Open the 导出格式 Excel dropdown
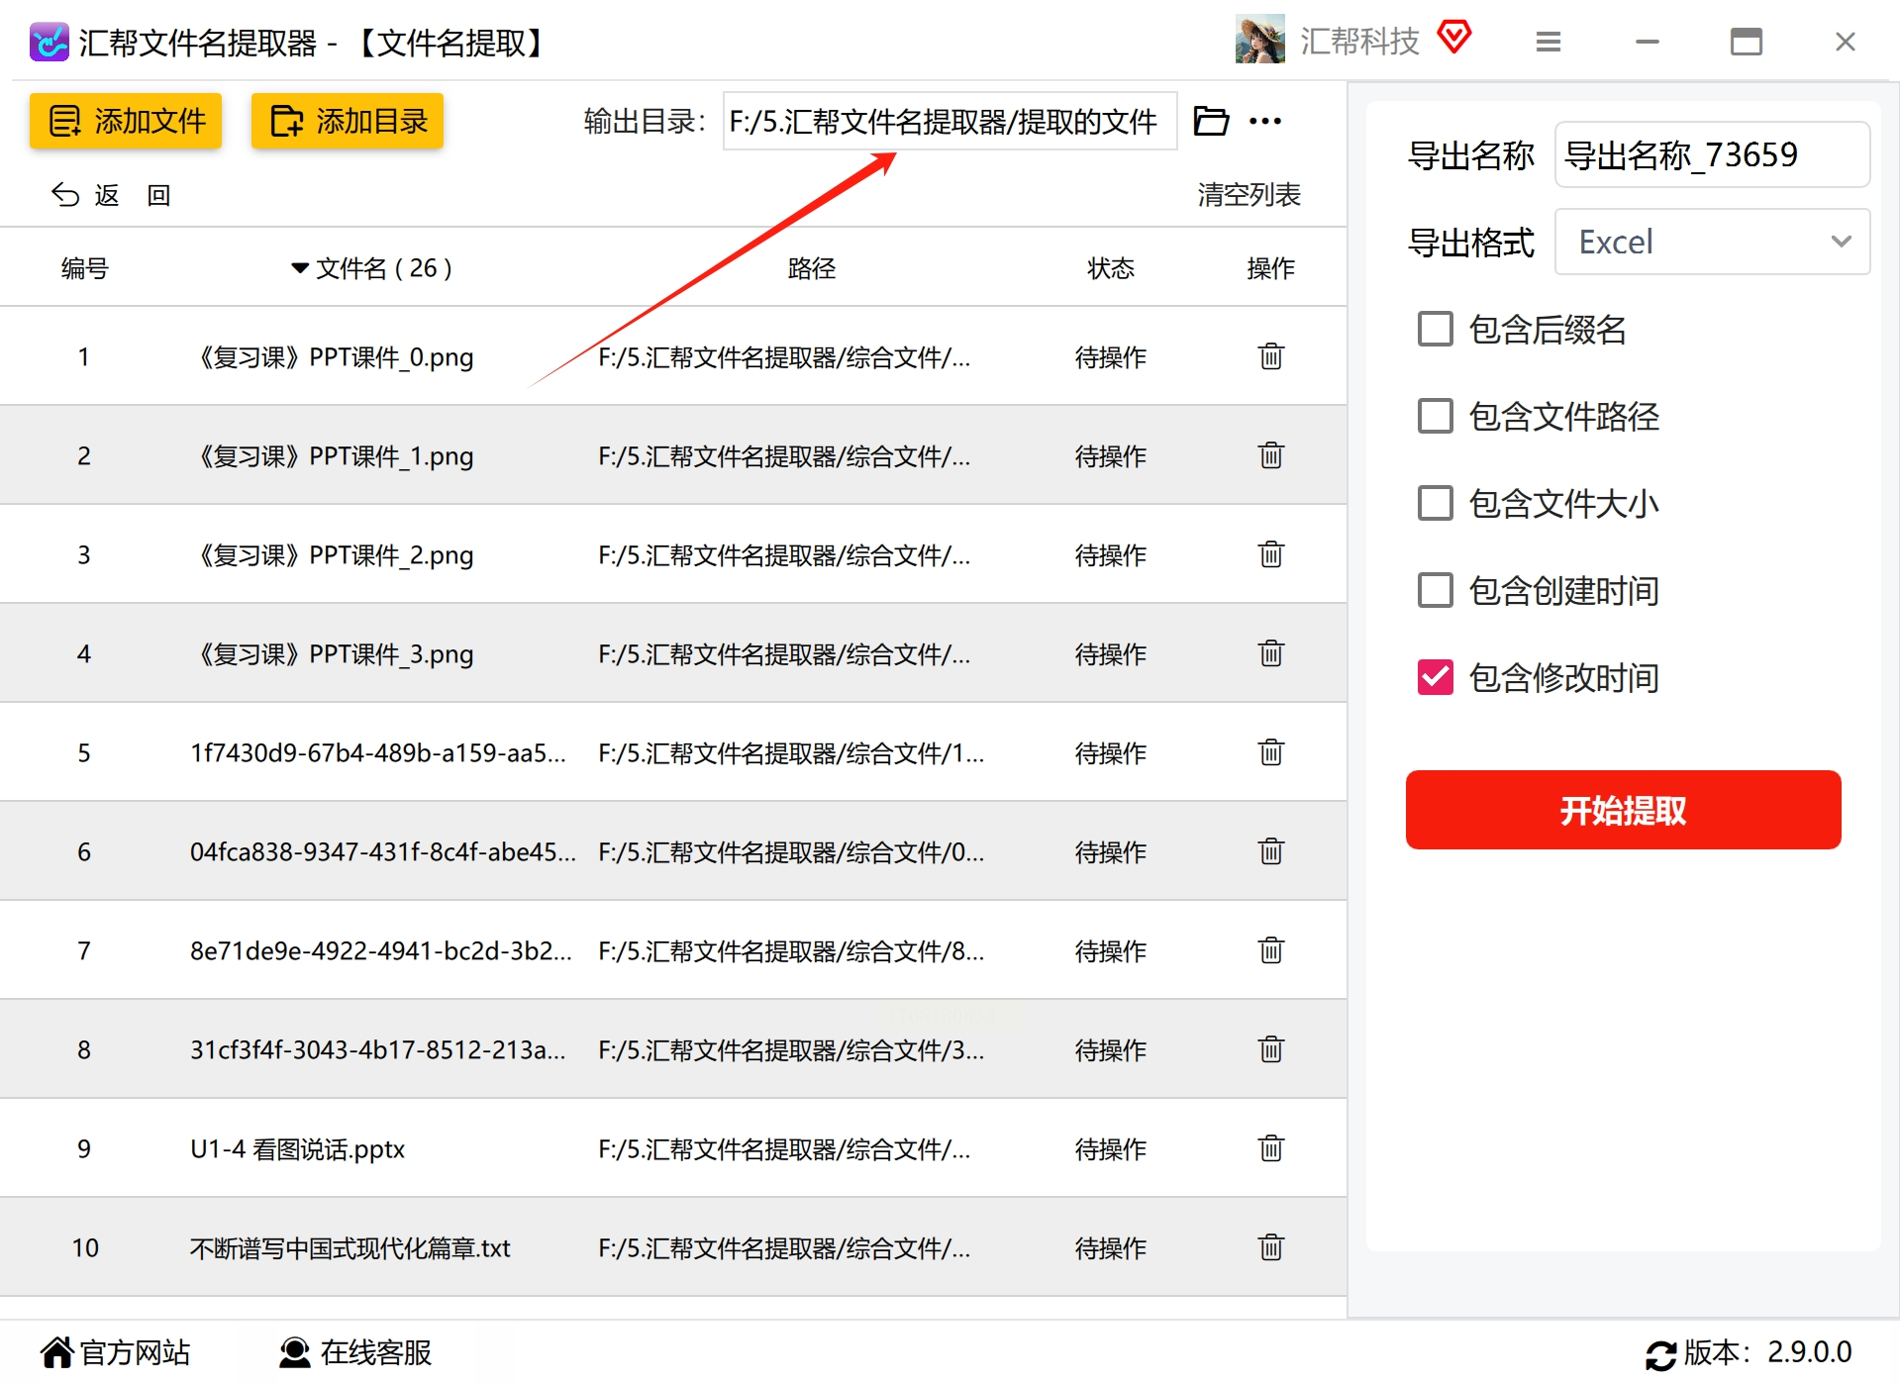Viewport: 1900px width, 1385px height. [1712, 242]
